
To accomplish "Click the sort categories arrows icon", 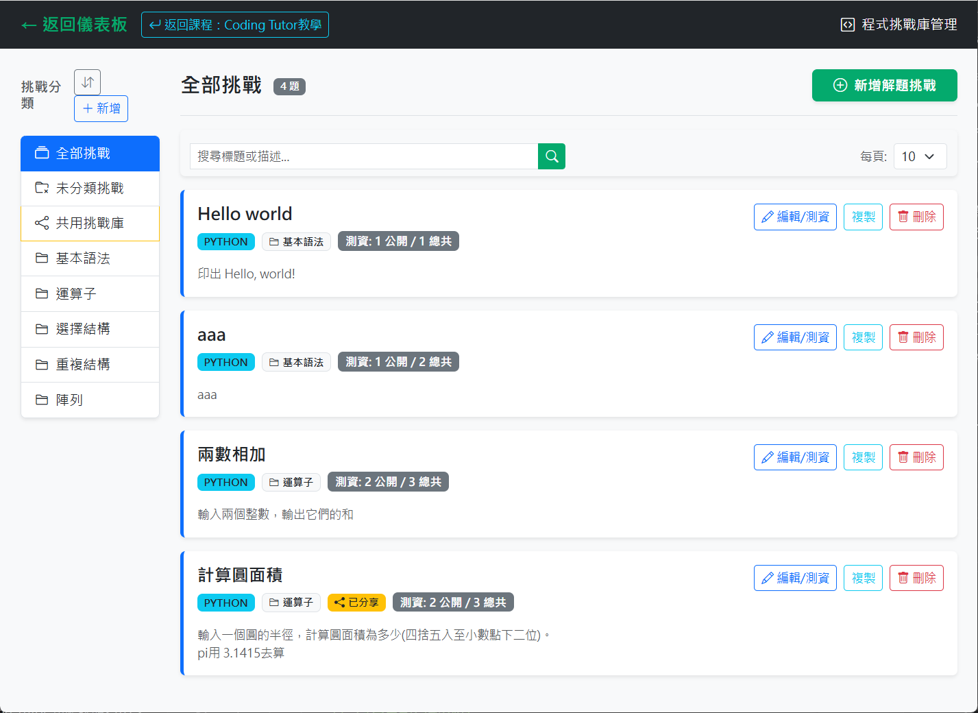I will click(87, 82).
